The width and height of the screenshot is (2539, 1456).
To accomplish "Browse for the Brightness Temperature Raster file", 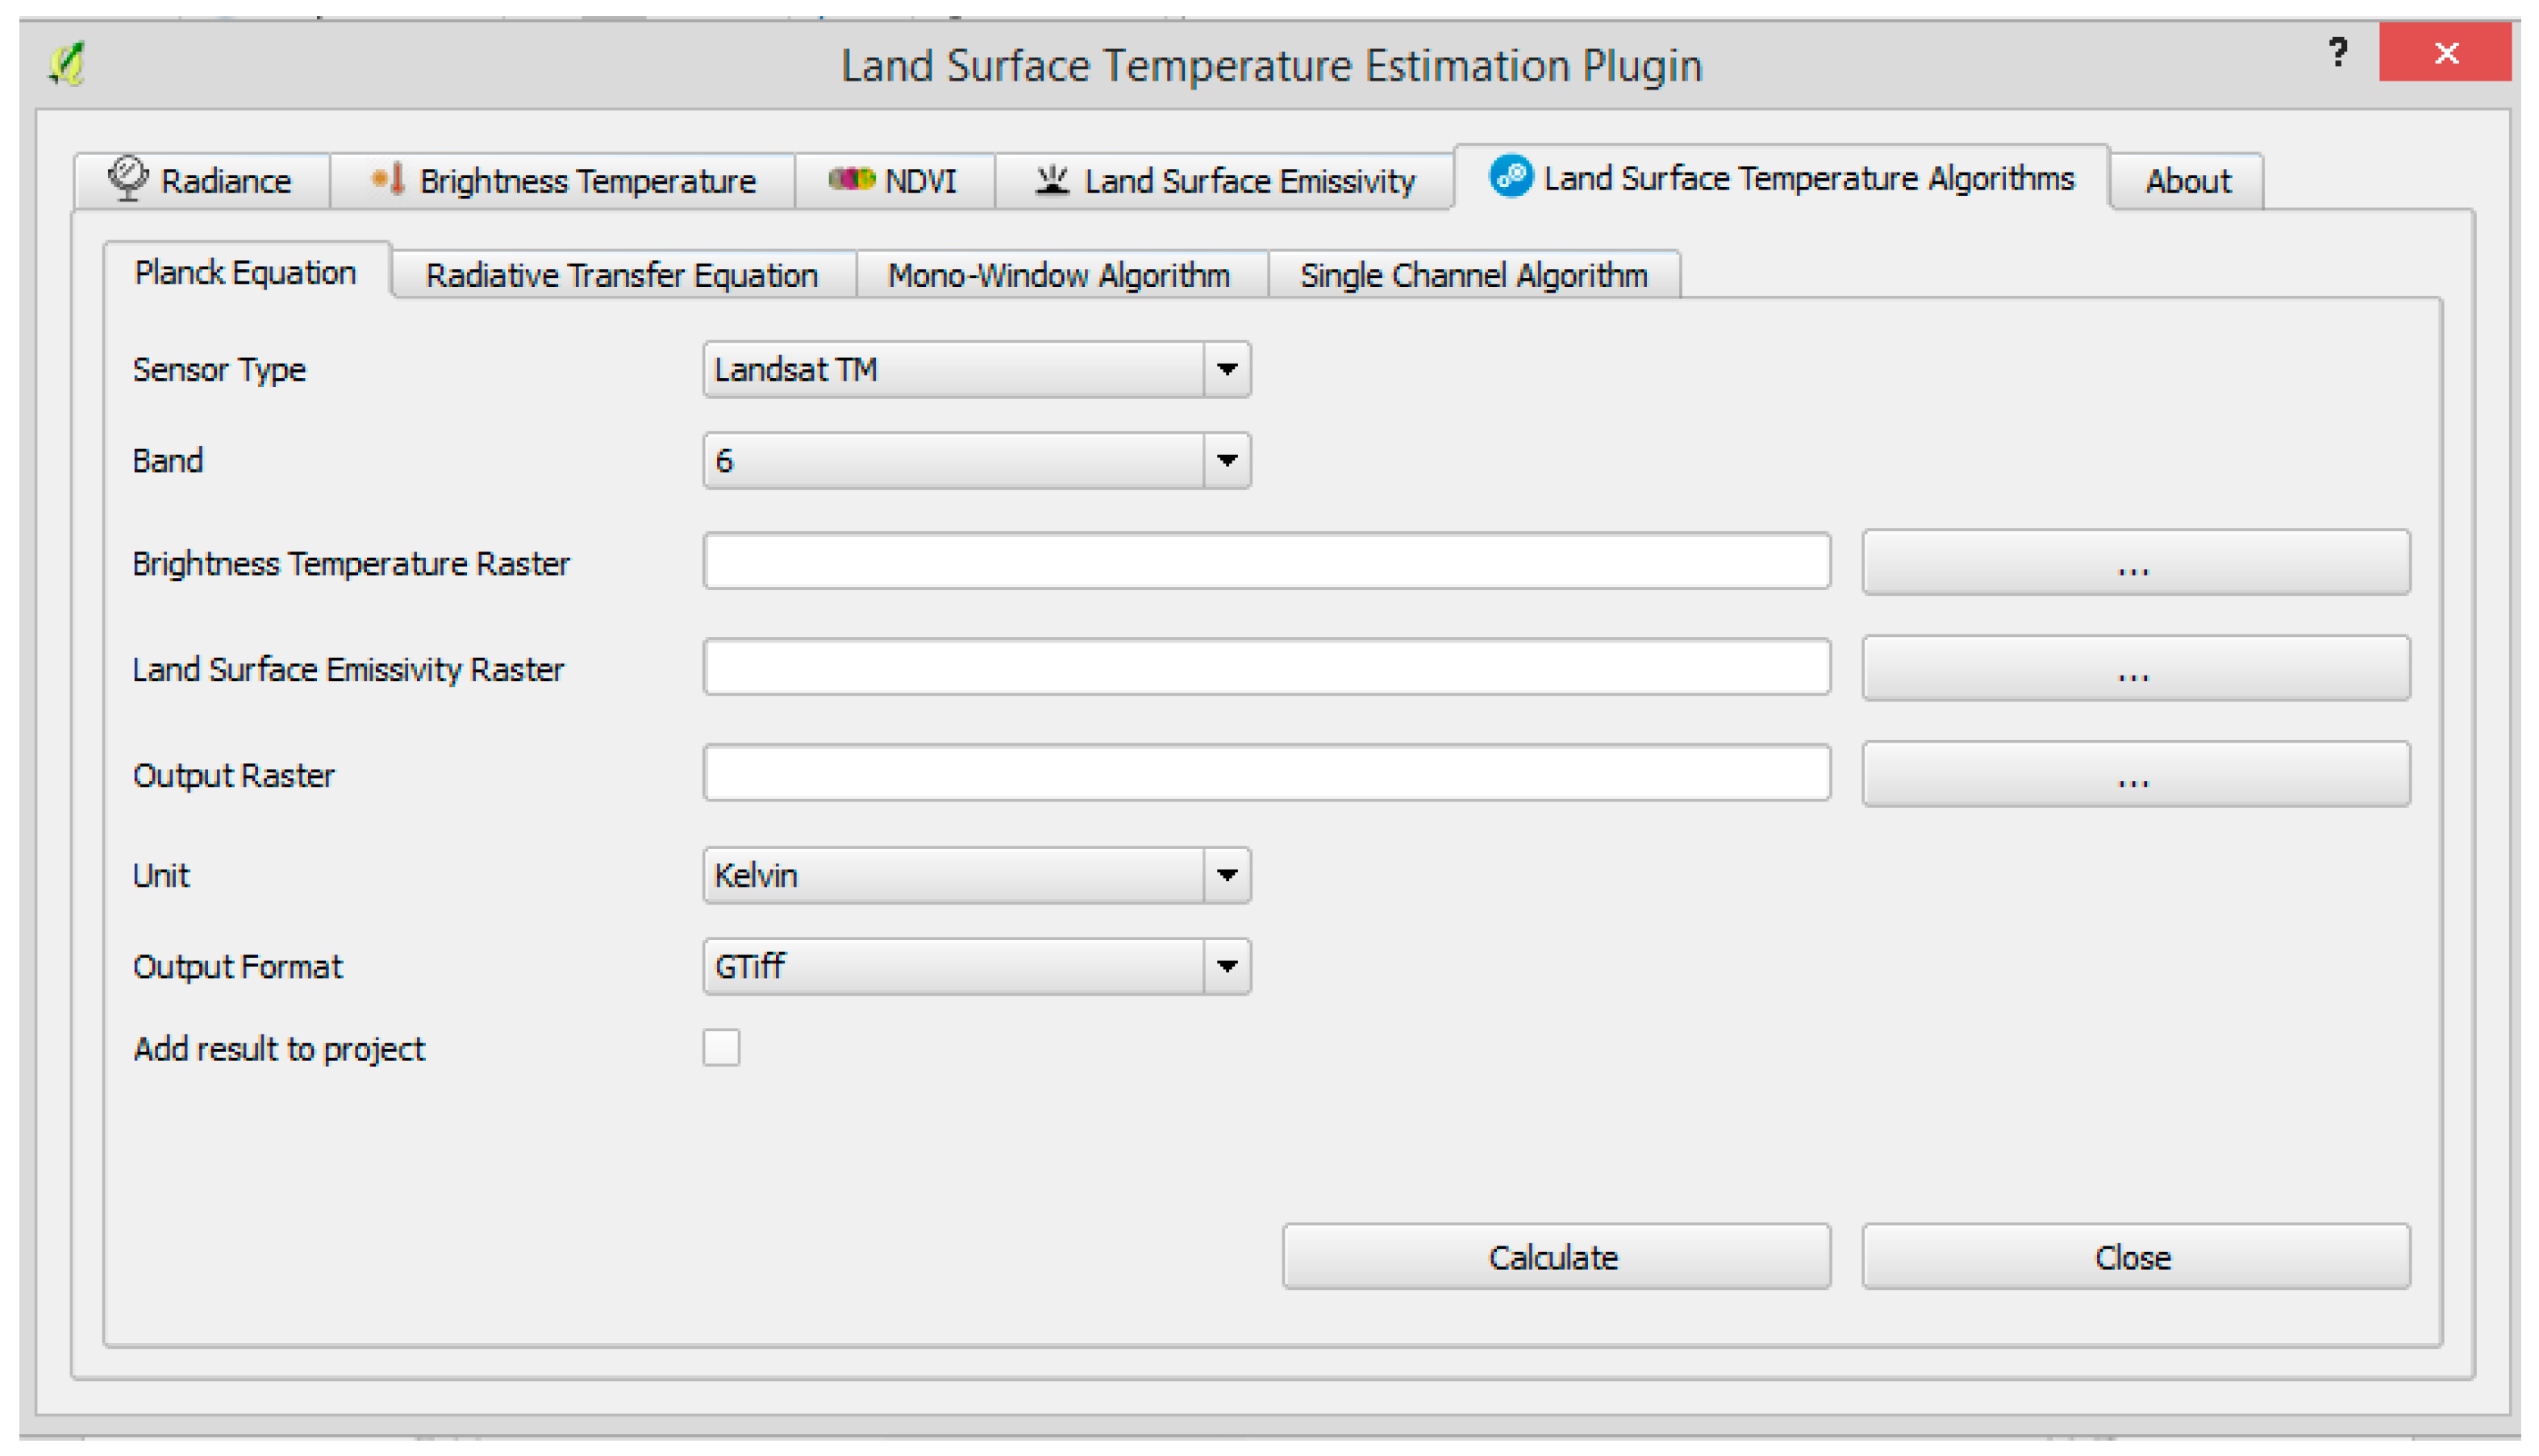I will pos(2135,563).
